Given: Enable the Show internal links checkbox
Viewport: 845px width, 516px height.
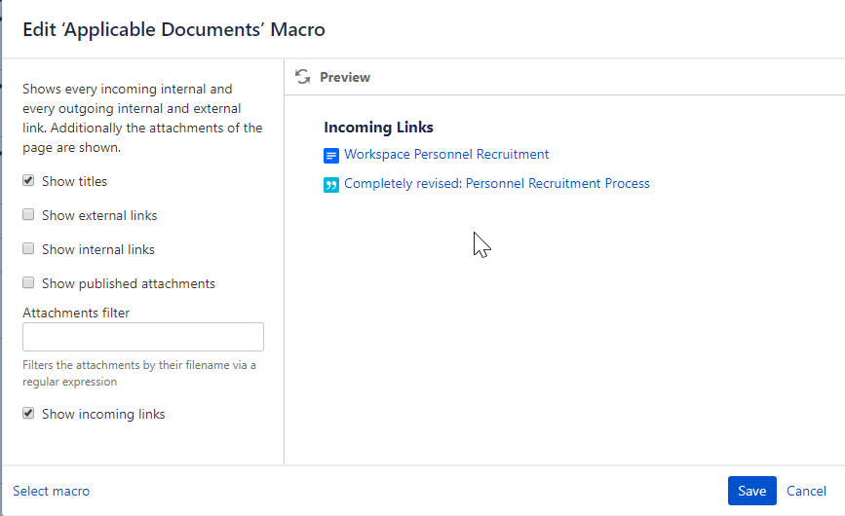Looking at the screenshot, I should [x=29, y=249].
